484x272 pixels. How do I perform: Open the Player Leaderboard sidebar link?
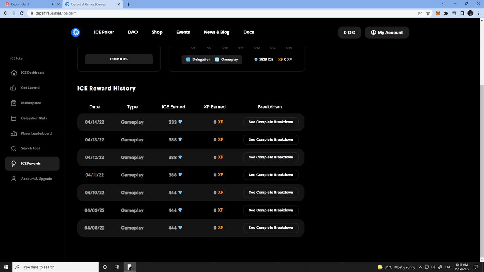pyautogui.click(x=36, y=133)
